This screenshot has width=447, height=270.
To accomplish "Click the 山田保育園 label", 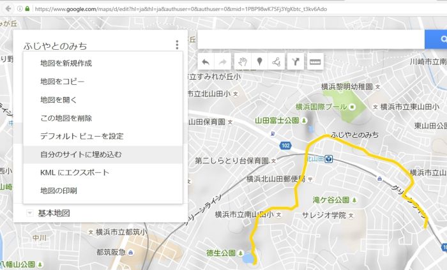I will point(207,122).
